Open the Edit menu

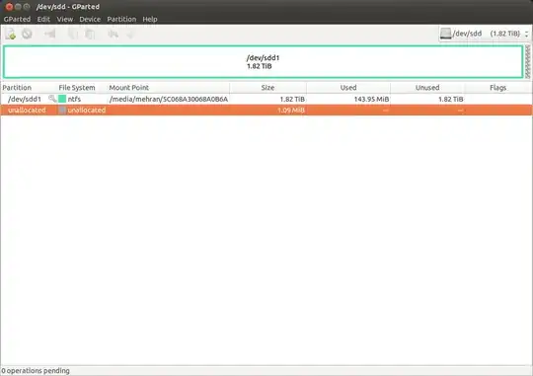43,19
